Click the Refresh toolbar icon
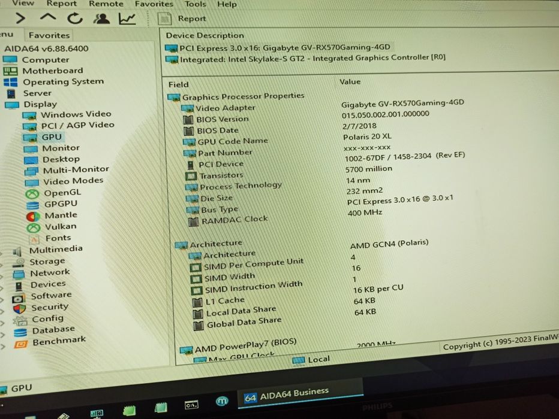This screenshot has height=419, width=559. tap(75, 18)
